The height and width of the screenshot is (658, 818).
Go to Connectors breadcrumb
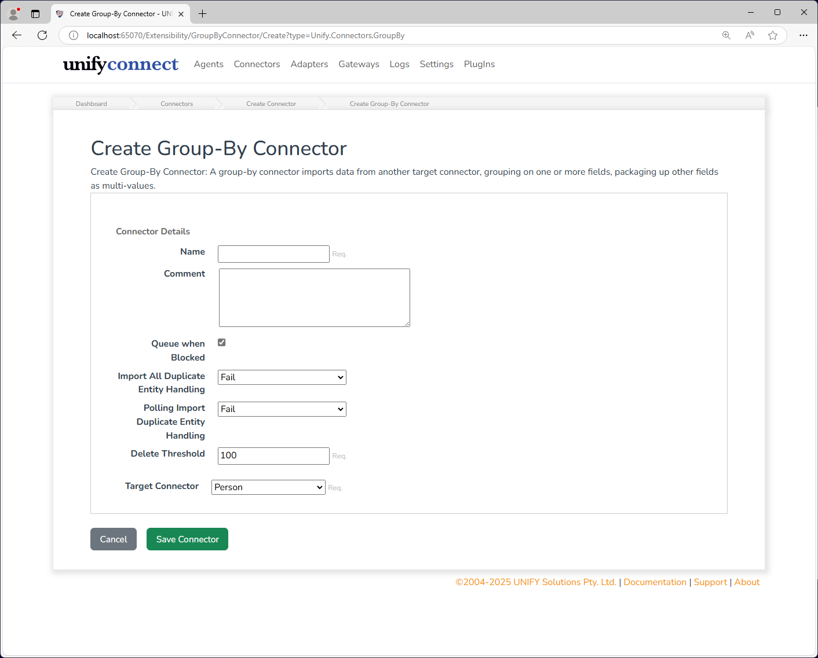(177, 104)
